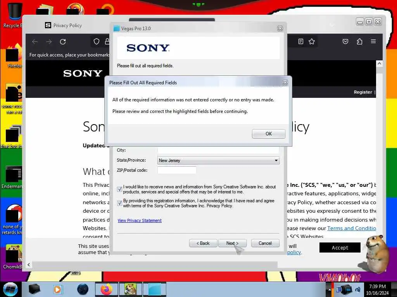Close the Please Fill Out All Required Fields dialog
397x297 pixels.
coord(285,83)
